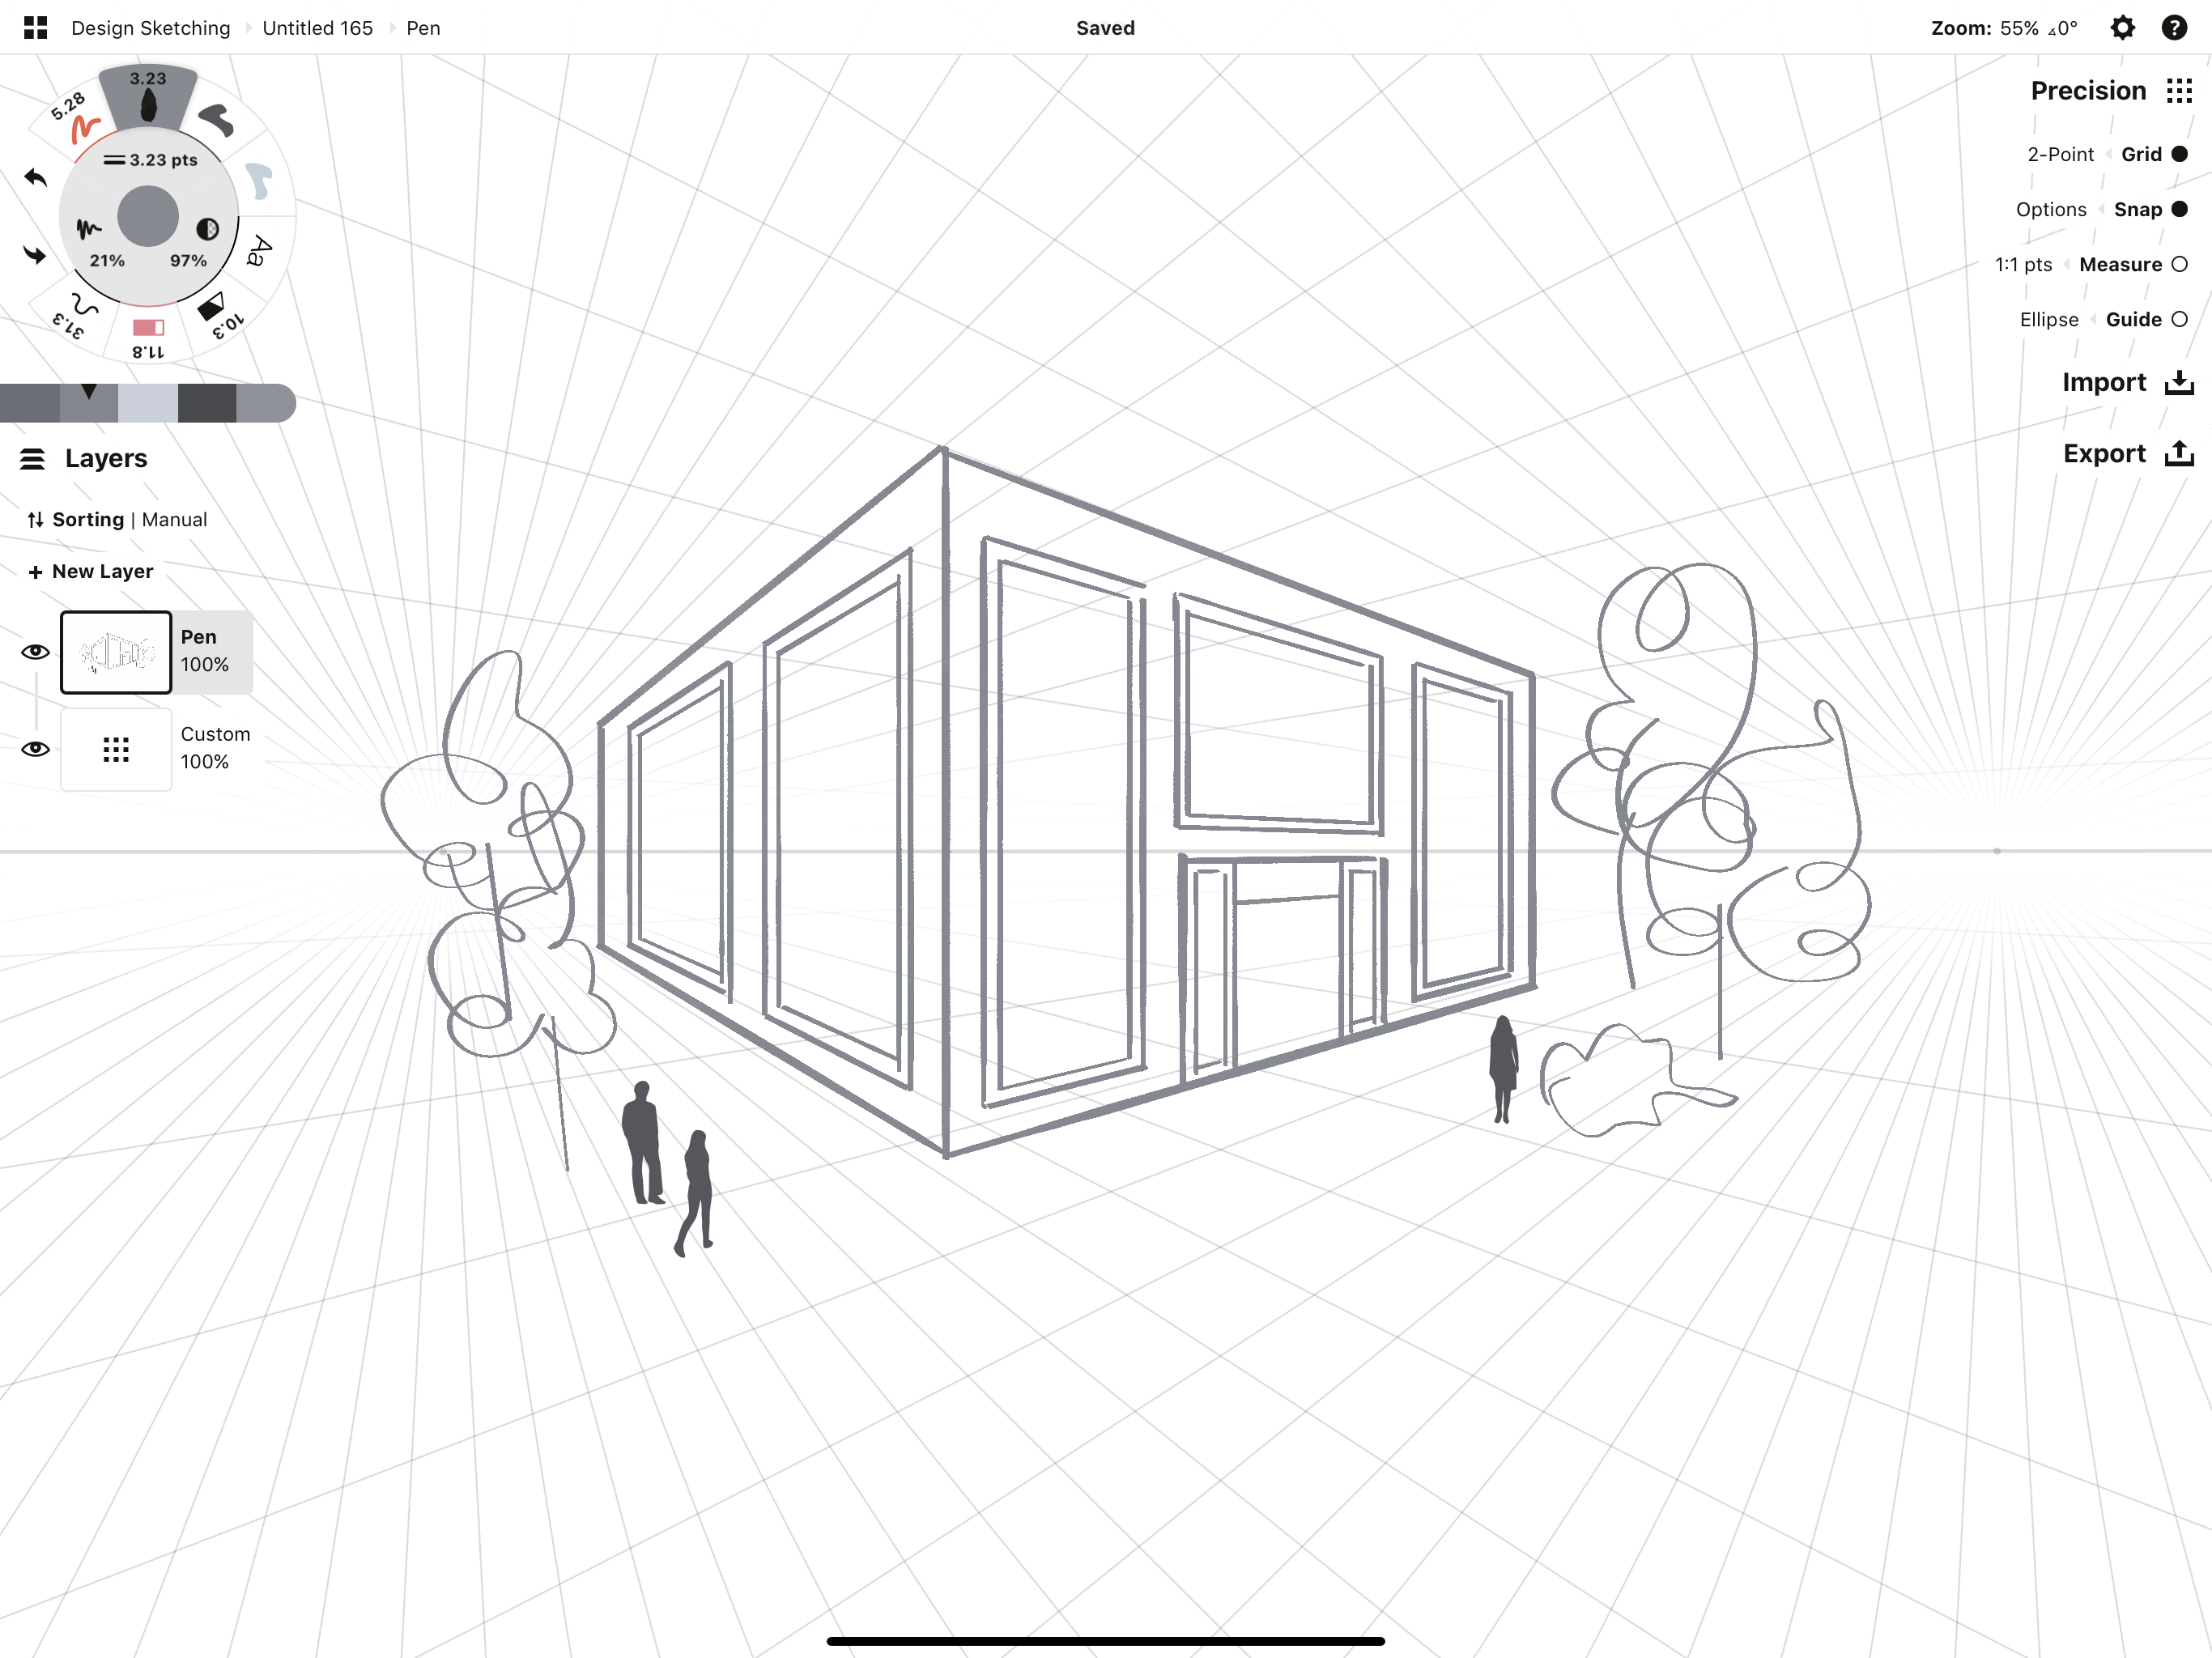Click the Import upload icon
This screenshot has width=2212, height=1658.
[2179, 381]
